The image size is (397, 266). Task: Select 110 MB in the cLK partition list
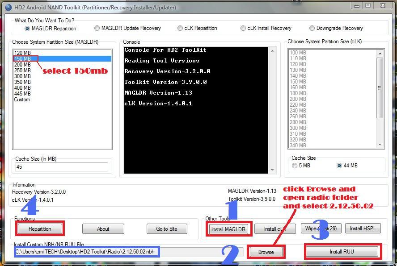(x=333, y=58)
